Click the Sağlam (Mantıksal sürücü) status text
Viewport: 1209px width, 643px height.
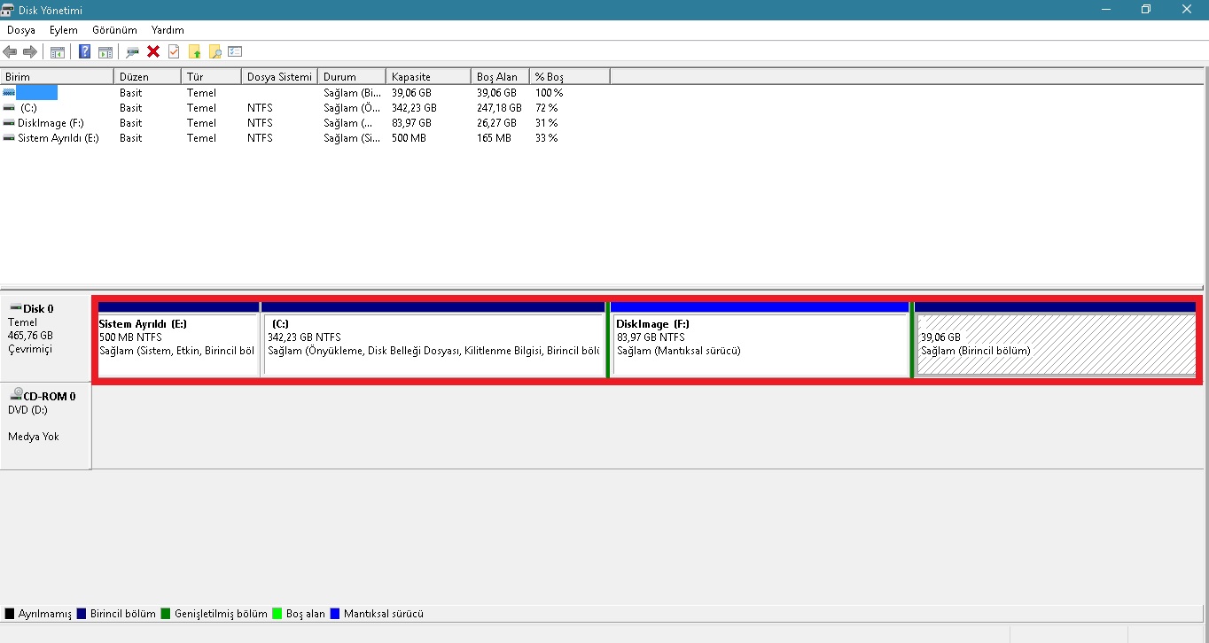678,351
